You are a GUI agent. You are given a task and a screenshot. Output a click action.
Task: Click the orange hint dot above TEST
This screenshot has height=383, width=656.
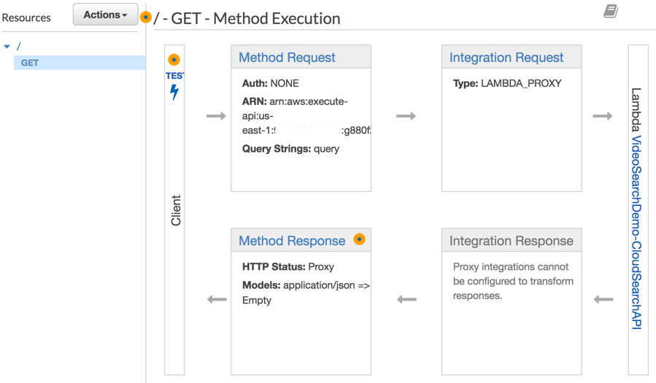(174, 60)
